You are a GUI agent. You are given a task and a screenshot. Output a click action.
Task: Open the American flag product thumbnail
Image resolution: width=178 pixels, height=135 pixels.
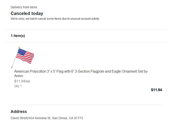click(x=22, y=57)
